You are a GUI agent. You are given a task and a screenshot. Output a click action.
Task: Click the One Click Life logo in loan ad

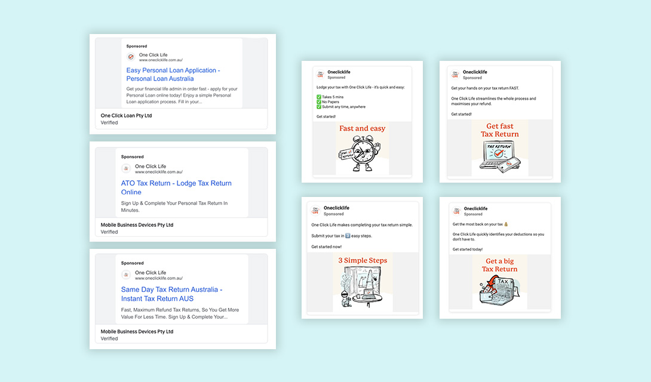(131, 57)
